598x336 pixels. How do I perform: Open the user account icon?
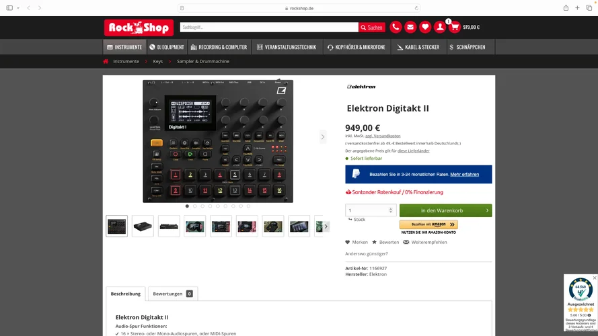pyautogui.click(x=440, y=28)
